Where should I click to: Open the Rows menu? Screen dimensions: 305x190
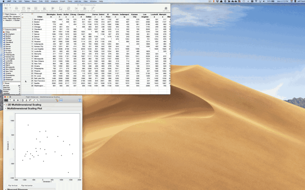coord(34,1)
